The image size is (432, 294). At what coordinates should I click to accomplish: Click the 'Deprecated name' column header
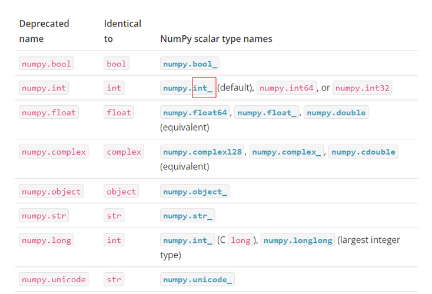click(x=44, y=31)
